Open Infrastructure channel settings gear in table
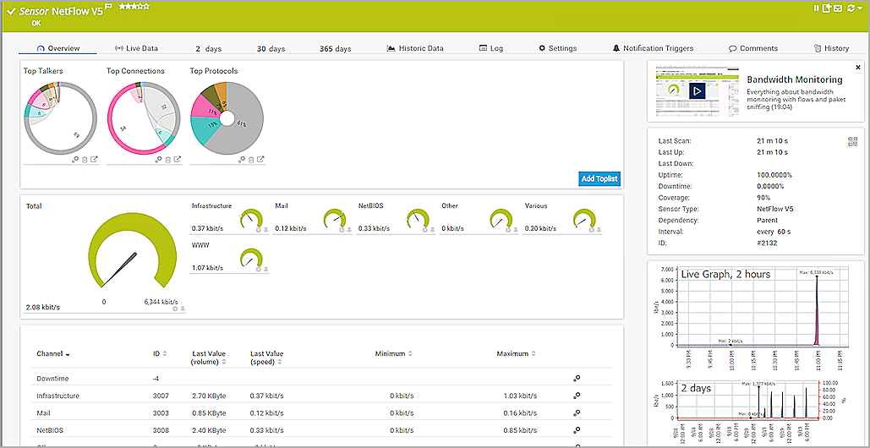The height and width of the screenshot is (448, 870). [577, 396]
